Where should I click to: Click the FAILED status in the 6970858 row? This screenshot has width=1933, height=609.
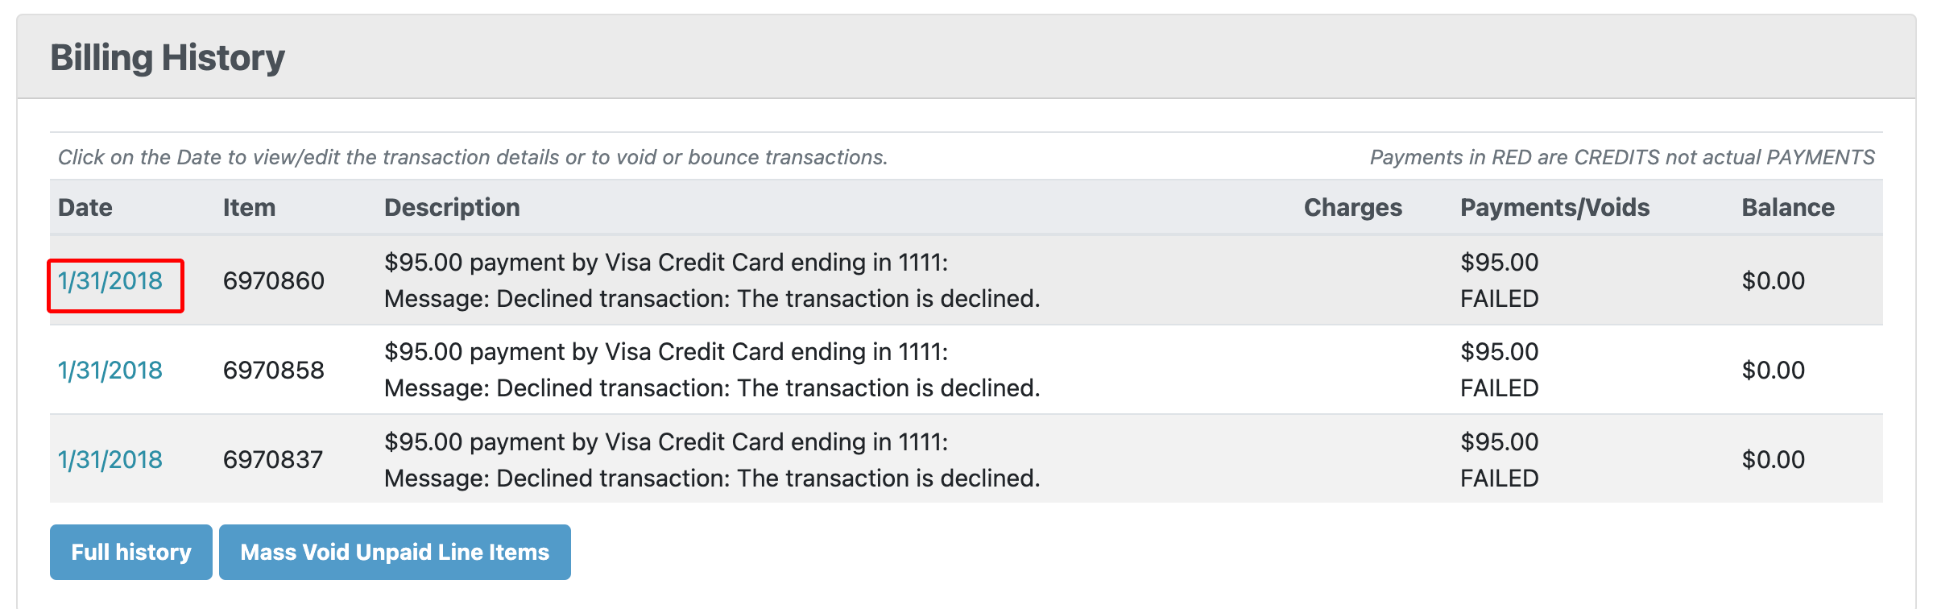coord(1500,388)
